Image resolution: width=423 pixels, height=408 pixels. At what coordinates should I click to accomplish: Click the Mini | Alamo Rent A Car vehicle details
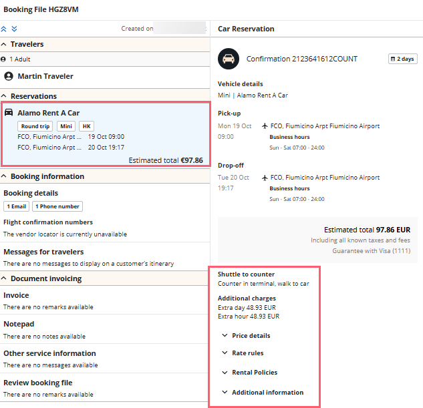point(253,95)
